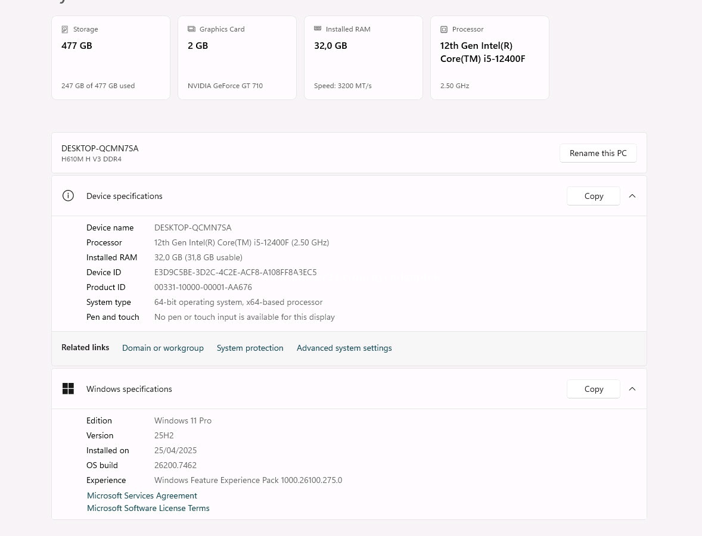Click the Device specifications info icon
Viewport: 702px width, 536px height.
click(x=68, y=196)
